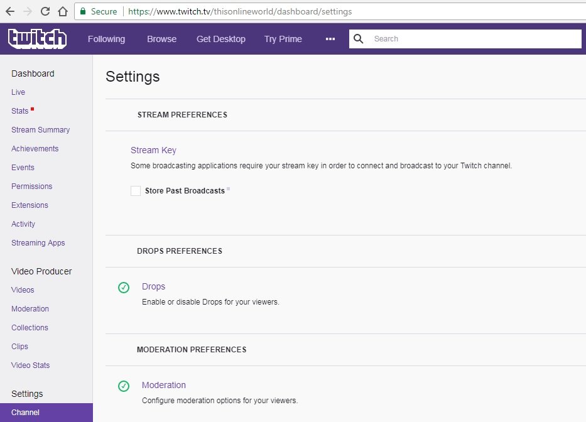Open Clips in sidebar
Viewport: 586px width, 422px height.
[x=19, y=347]
